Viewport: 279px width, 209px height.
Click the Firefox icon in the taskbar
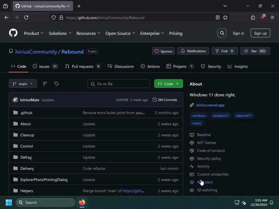82,202
